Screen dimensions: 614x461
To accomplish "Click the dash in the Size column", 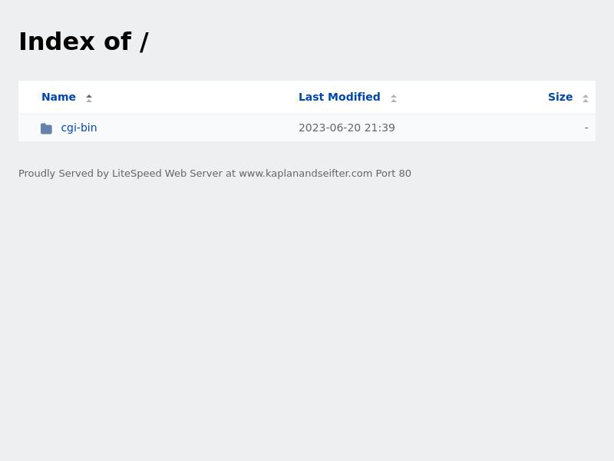I will click(x=586, y=128).
